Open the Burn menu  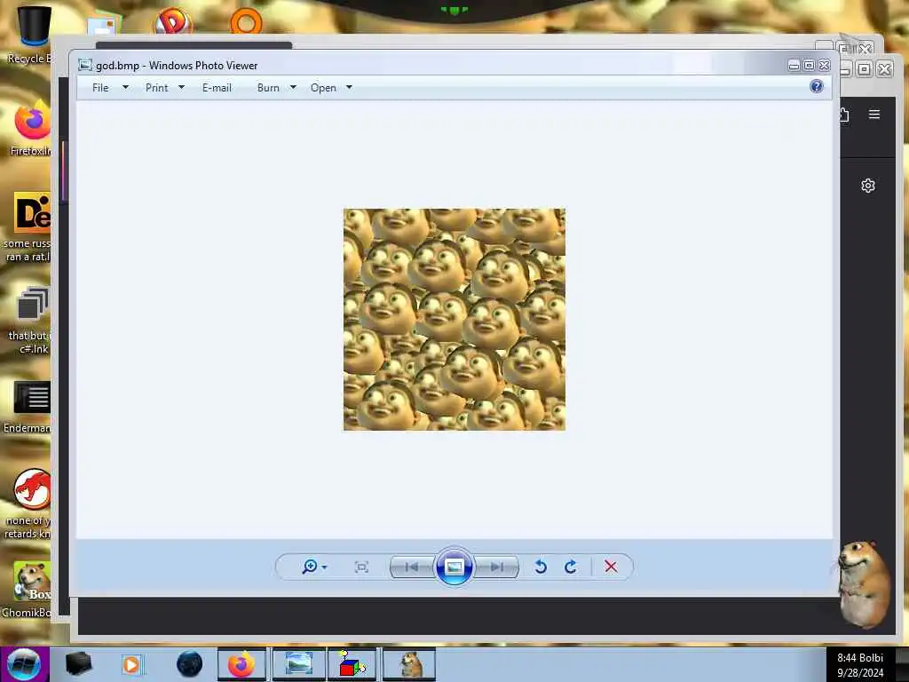[268, 88]
